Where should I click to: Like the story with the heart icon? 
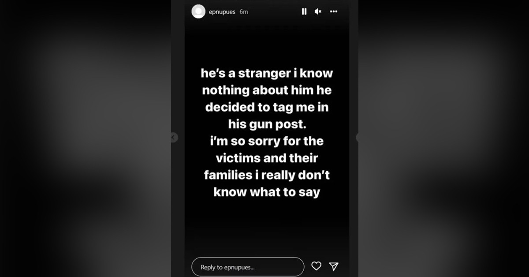tap(316, 266)
